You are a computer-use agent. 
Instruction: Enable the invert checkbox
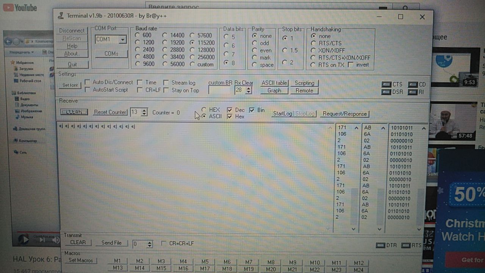350,65
